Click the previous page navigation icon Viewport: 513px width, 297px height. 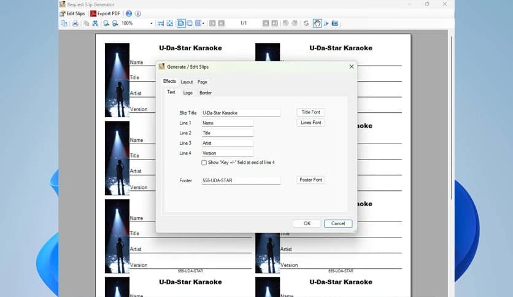221,23
